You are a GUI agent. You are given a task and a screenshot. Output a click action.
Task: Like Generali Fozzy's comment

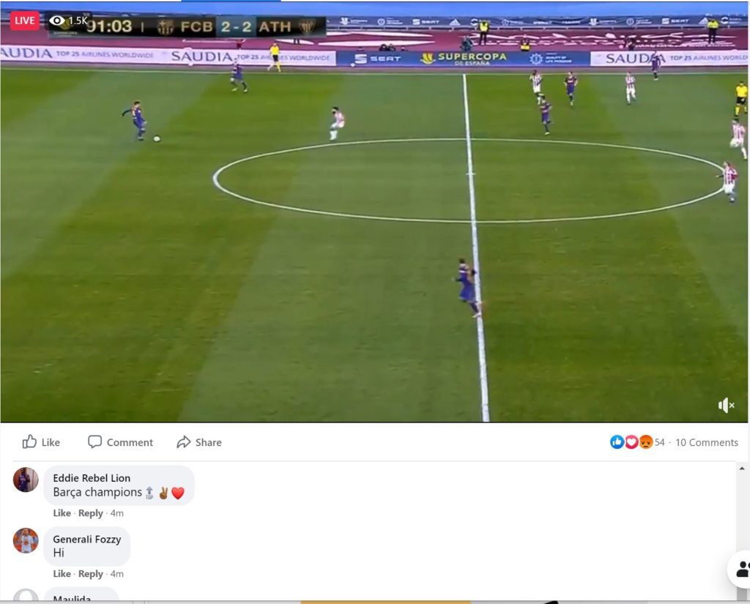coord(62,574)
